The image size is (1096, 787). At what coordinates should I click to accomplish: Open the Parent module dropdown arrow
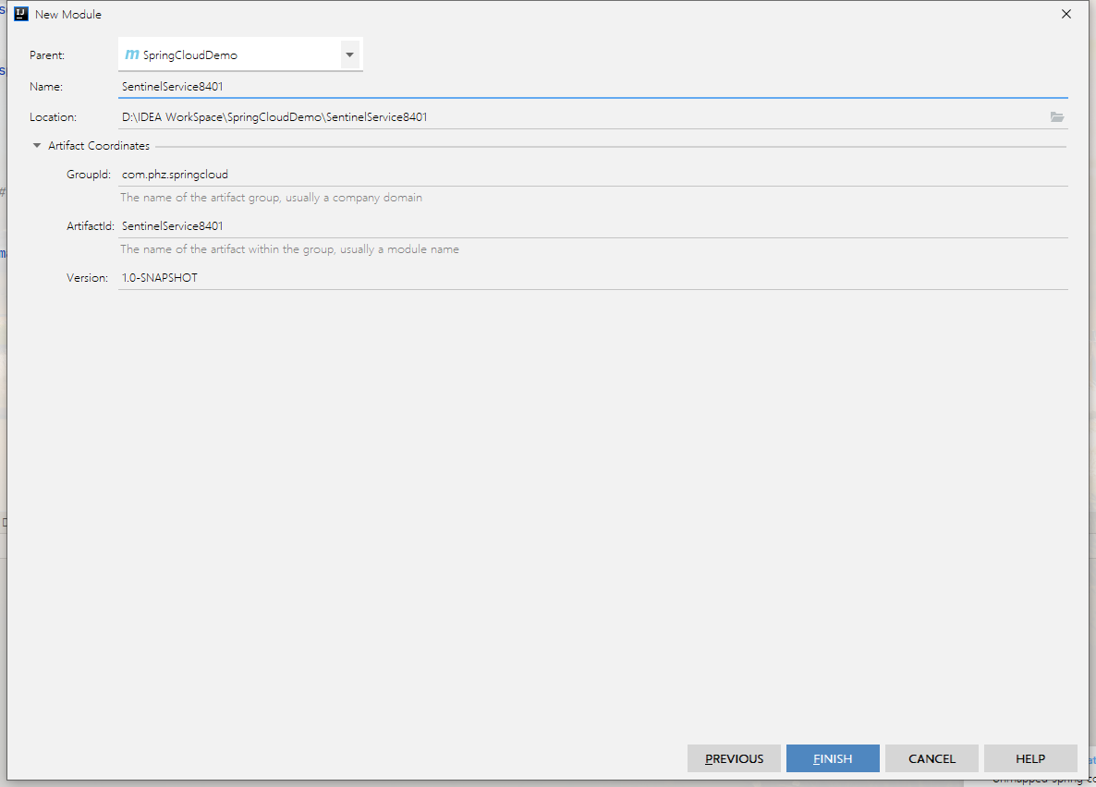[x=349, y=54]
